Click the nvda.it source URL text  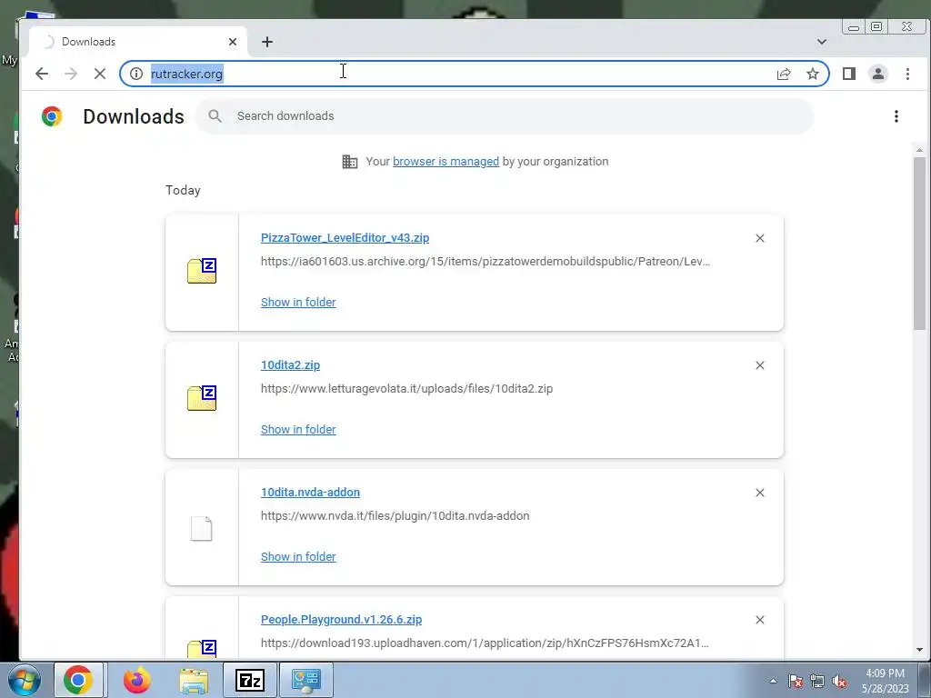[x=395, y=516]
